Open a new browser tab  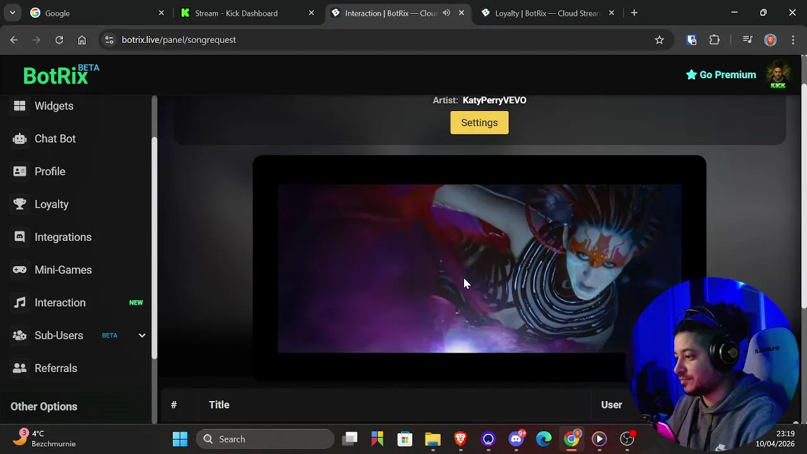click(634, 13)
